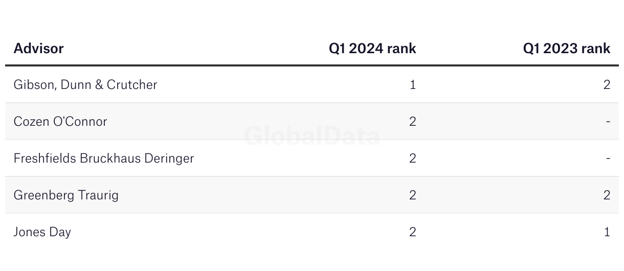Select the Greenberg Traurig advisor name
Image resolution: width=624 pixels, height=271 pixels.
coord(66,195)
